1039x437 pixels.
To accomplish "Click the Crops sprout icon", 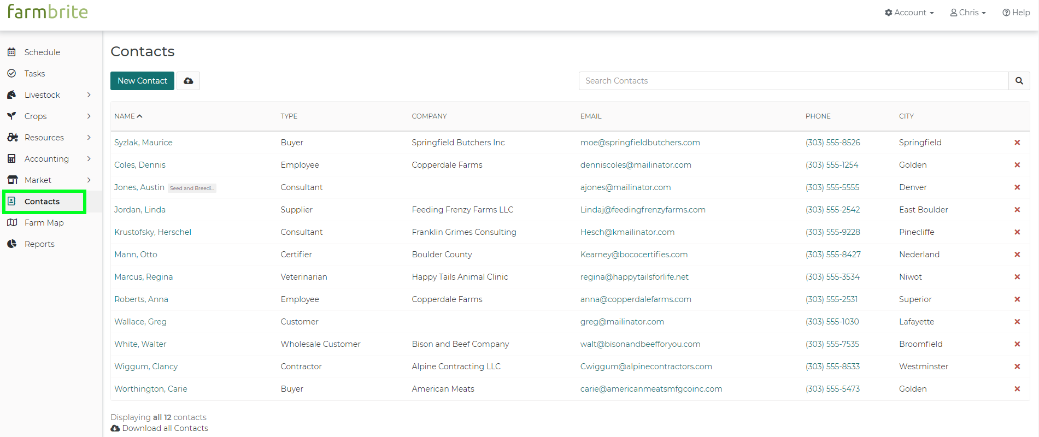I will tap(11, 116).
